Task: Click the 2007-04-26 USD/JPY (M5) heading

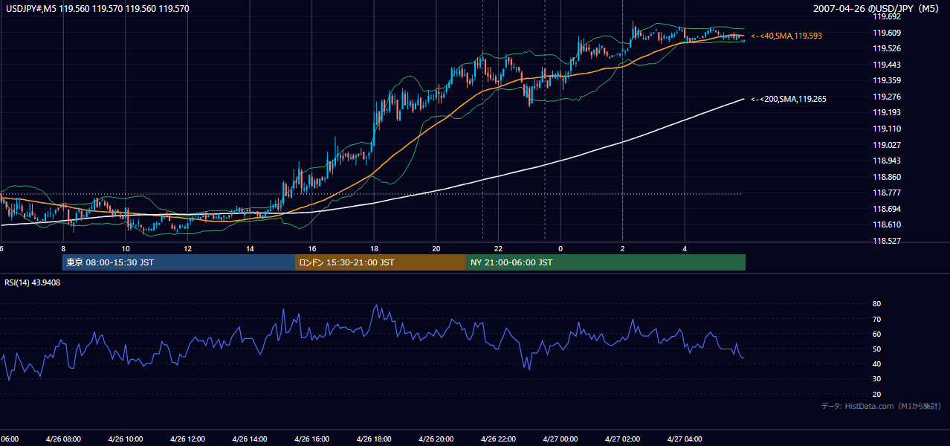Action: (x=877, y=9)
